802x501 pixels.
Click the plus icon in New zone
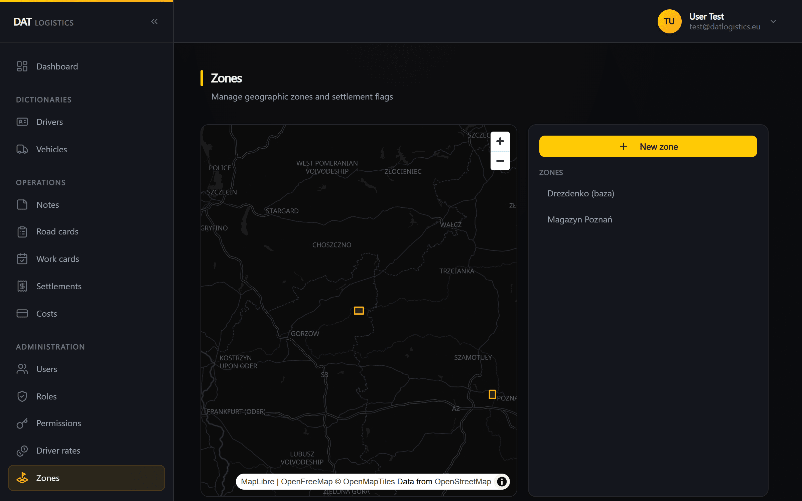(x=624, y=146)
